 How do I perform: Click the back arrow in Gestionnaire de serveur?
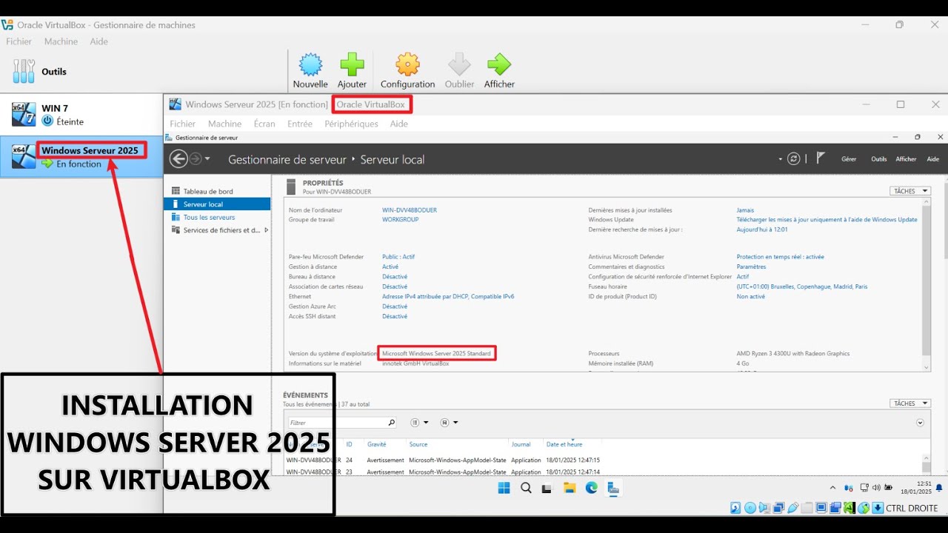(178, 158)
